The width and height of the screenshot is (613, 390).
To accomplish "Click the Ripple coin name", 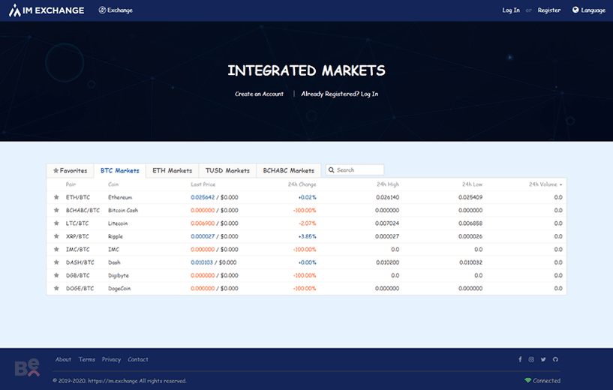I will click(x=116, y=236).
